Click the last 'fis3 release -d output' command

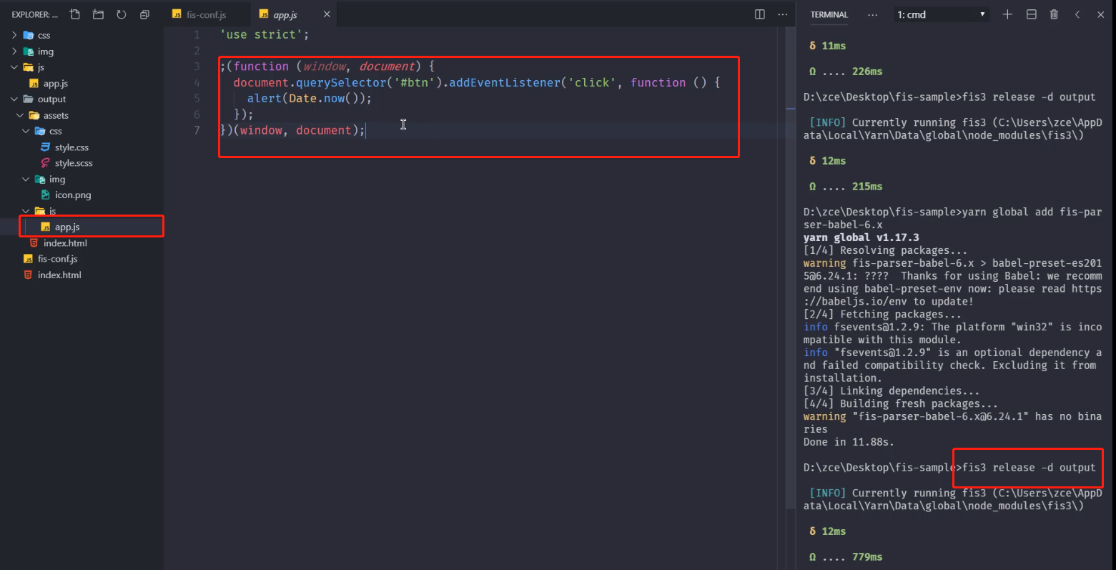(1029, 468)
